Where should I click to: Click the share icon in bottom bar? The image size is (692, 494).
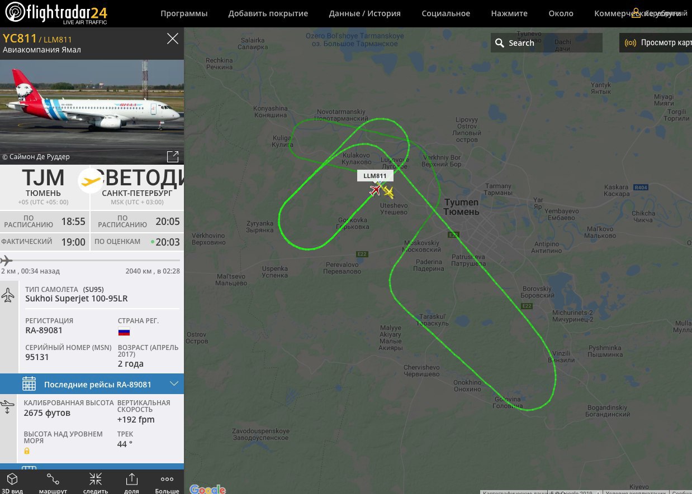131,479
